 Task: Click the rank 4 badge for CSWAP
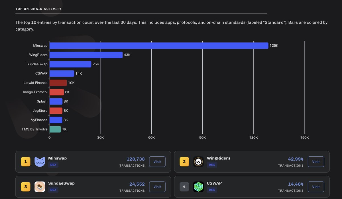pos(184,187)
